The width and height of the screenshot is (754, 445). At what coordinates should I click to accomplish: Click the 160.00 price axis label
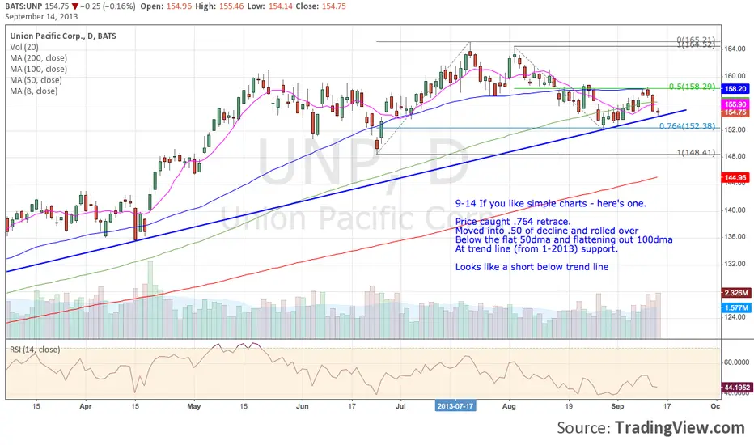pos(735,76)
